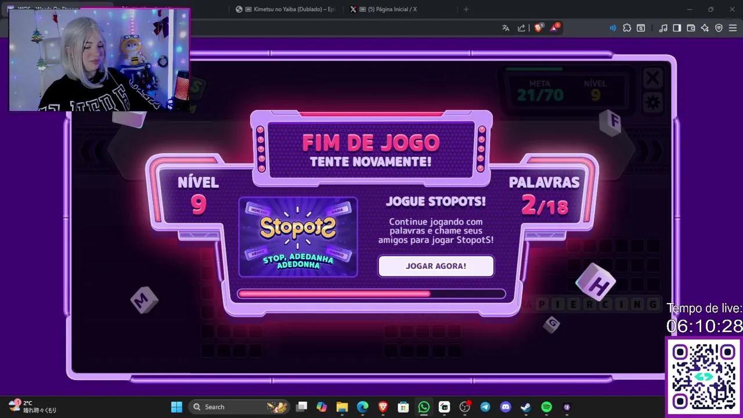743x418 pixels.
Task: Click the META 21/70 score display
Action: tap(540, 91)
